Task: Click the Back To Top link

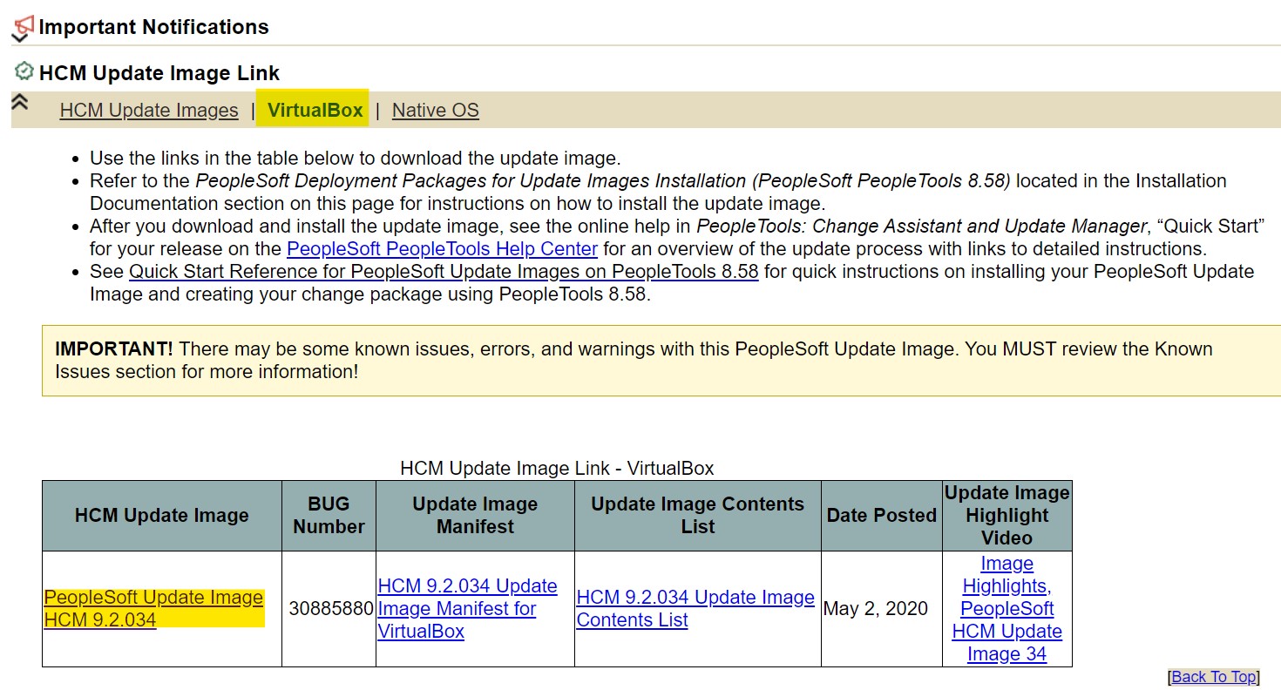Action: pos(1214,677)
